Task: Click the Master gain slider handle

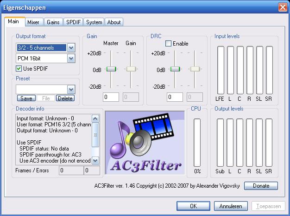Action: coord(111,69)
